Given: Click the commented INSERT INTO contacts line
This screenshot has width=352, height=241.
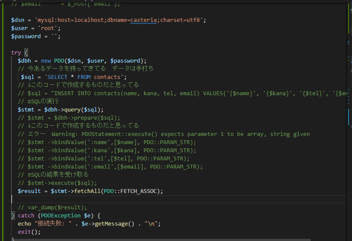Looking at the screenshot, I should click(183, 93).
